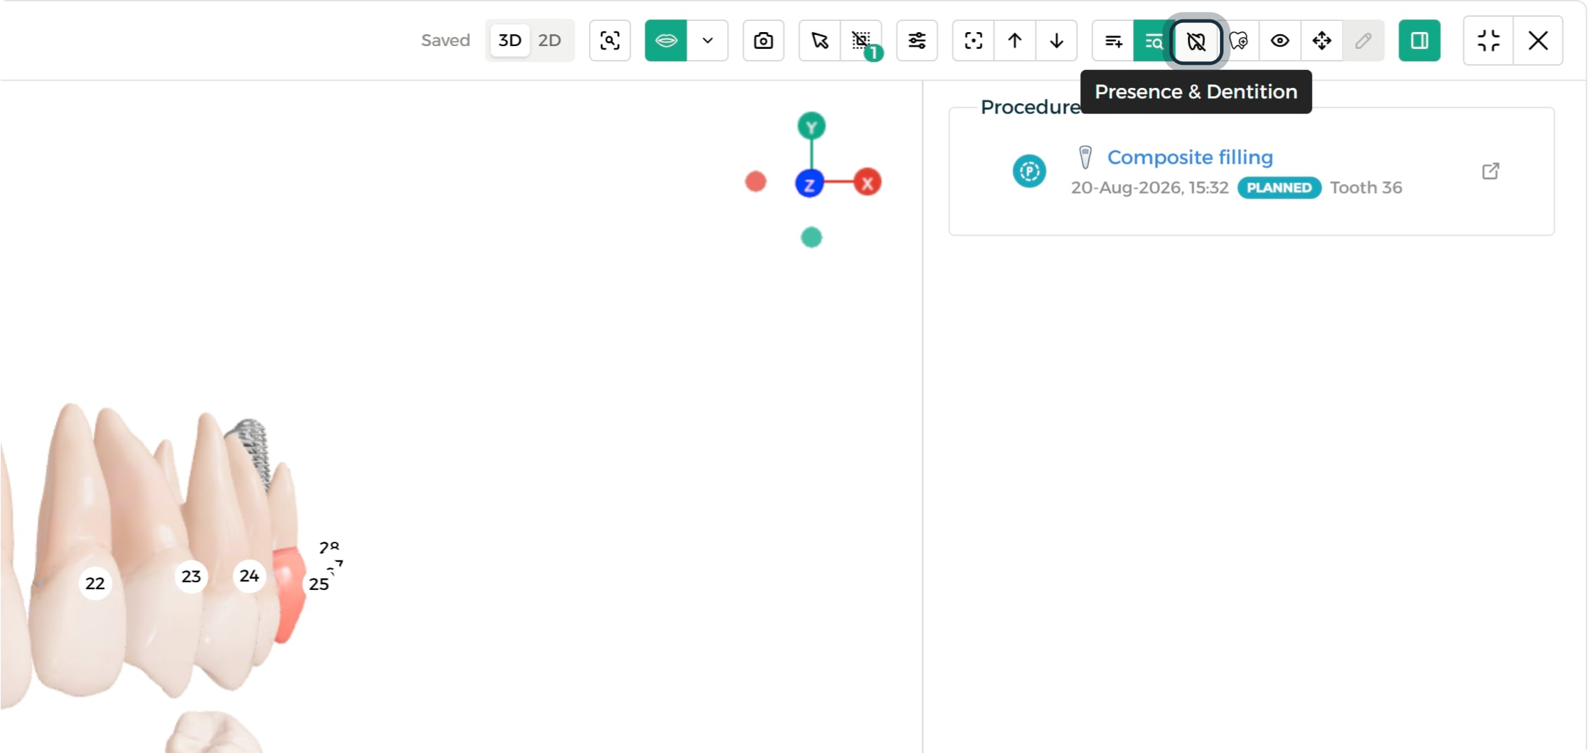
Task: Toggle the green side panel button
Action: coord(1419,40)
